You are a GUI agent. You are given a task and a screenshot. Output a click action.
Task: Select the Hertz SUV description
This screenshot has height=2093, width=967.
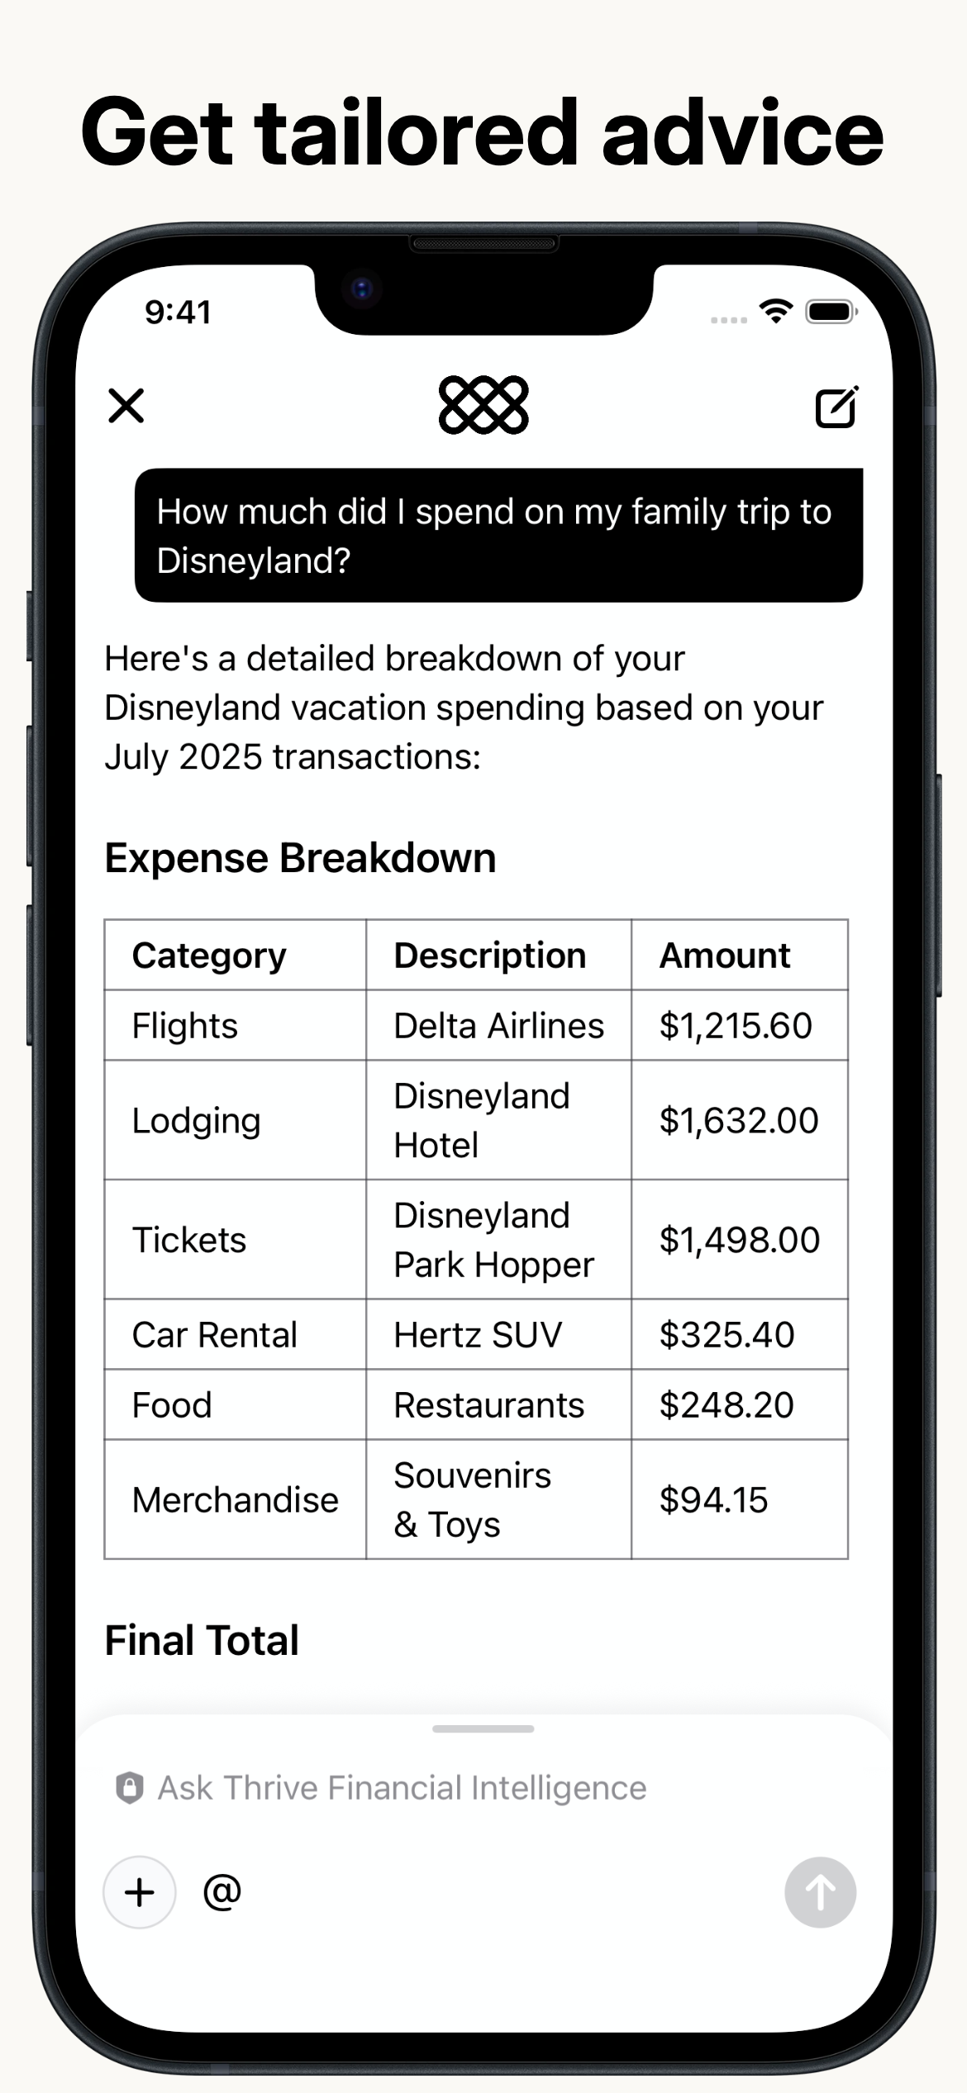point(478,1334)
